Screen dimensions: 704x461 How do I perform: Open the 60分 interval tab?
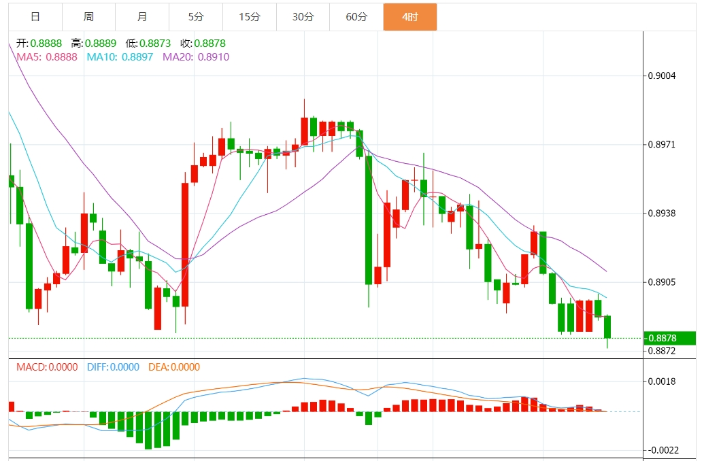(x=356, y=17)
